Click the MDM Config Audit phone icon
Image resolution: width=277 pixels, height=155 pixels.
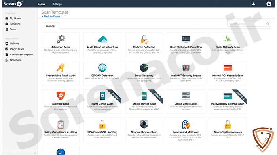102,96
